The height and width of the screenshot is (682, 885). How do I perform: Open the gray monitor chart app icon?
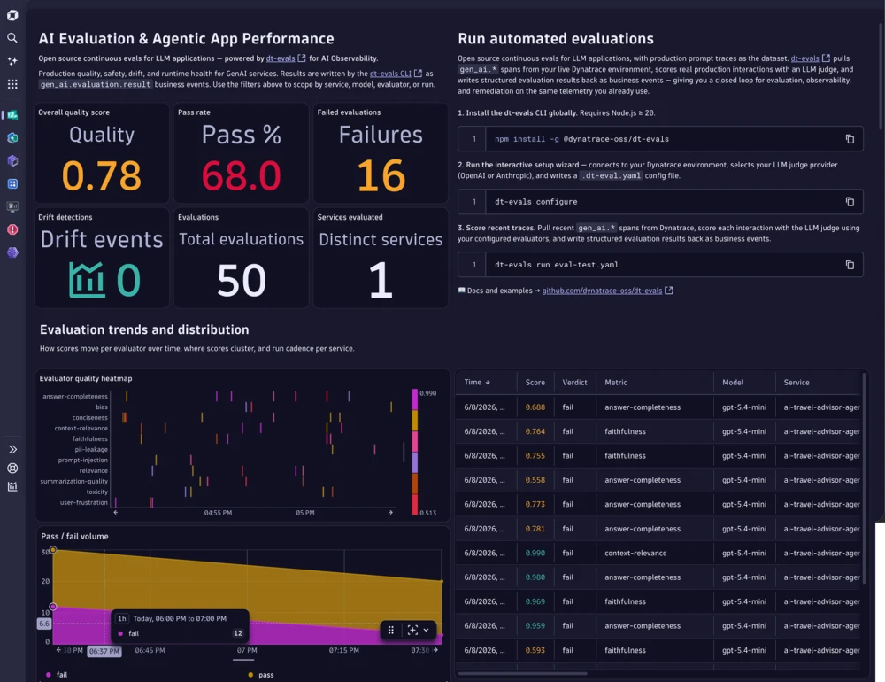12,206
